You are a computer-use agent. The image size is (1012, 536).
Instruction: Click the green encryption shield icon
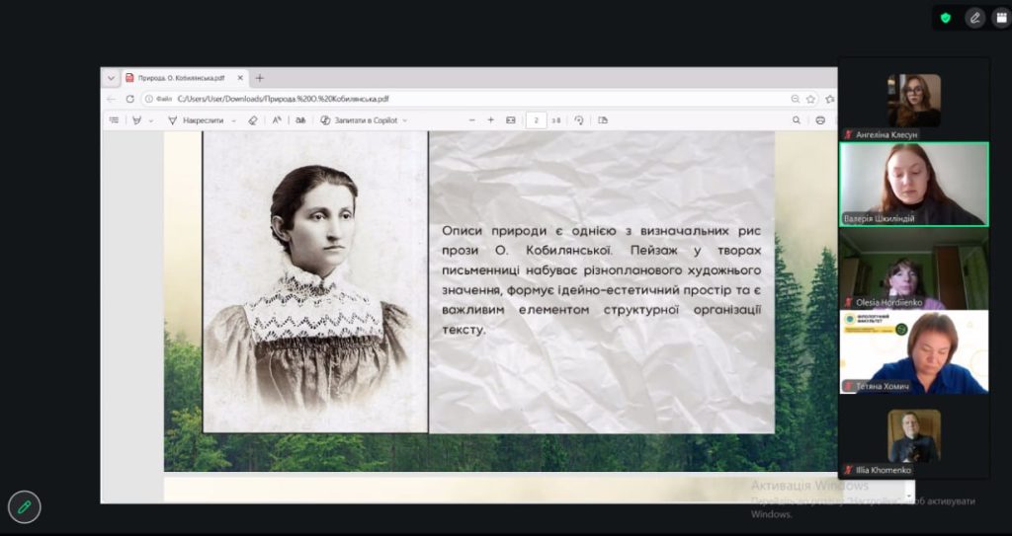click(946, 18)
